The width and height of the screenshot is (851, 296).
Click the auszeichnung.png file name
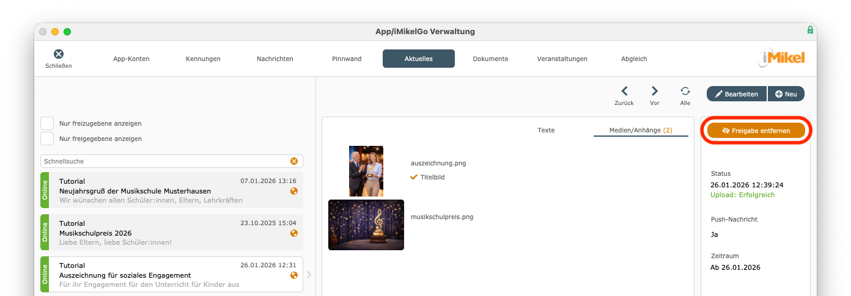coord(438,163)
